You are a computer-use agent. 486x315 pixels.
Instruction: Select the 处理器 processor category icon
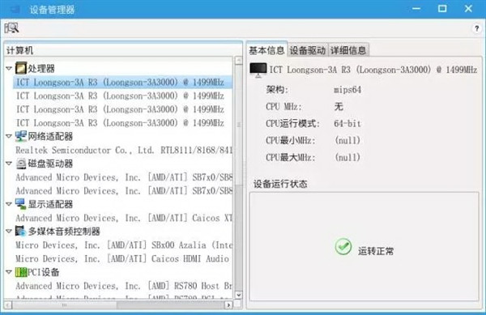point(21,68)
